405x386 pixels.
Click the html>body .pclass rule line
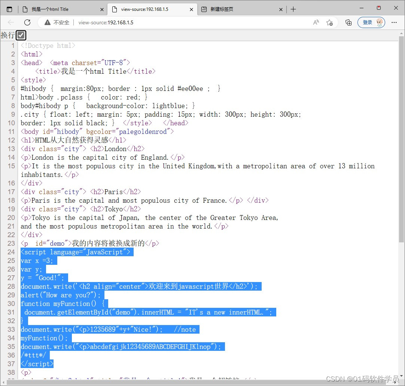tap(84, 97)
